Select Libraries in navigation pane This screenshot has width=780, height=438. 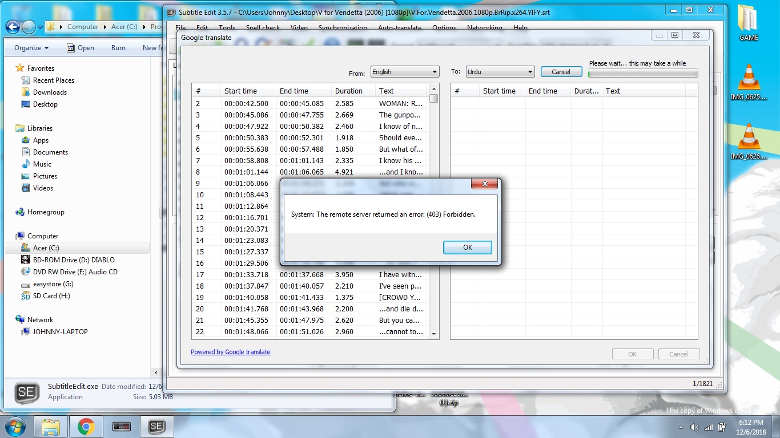coord(39,128)
